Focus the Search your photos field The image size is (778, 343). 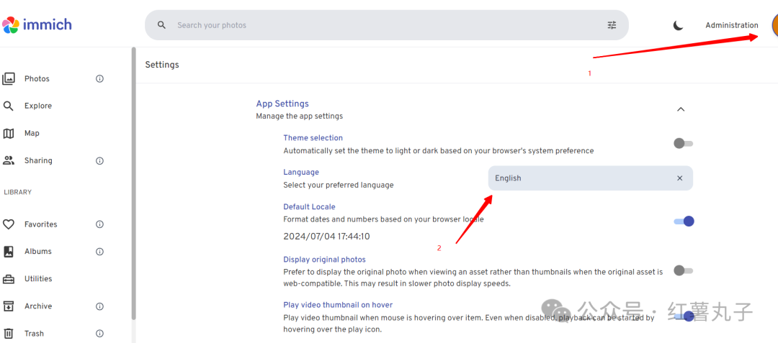387,25
